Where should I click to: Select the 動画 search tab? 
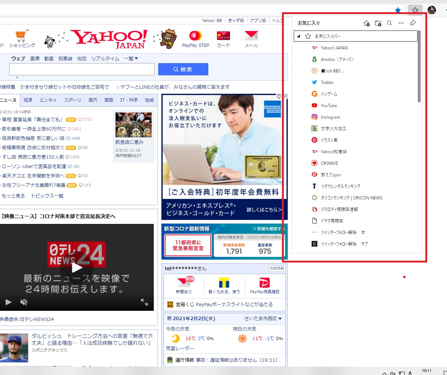[x=49, y=58]
